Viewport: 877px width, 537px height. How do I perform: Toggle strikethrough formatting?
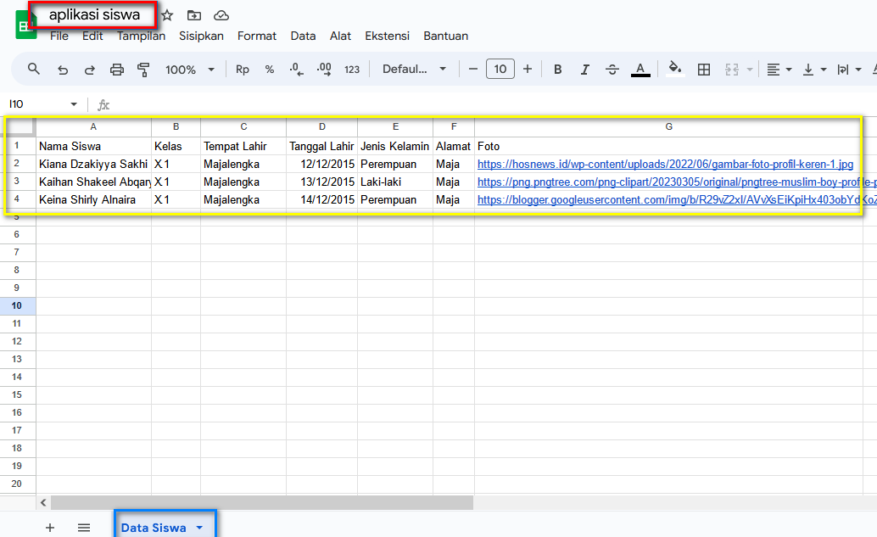point(612,70)
